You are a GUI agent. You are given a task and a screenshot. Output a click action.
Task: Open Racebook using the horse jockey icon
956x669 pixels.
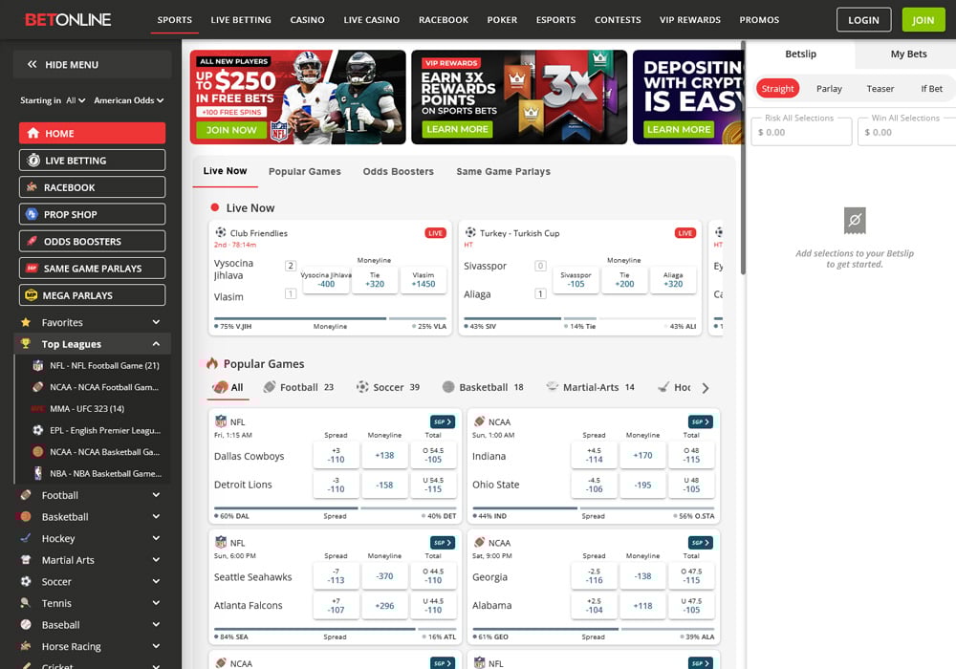coord(34,186)
